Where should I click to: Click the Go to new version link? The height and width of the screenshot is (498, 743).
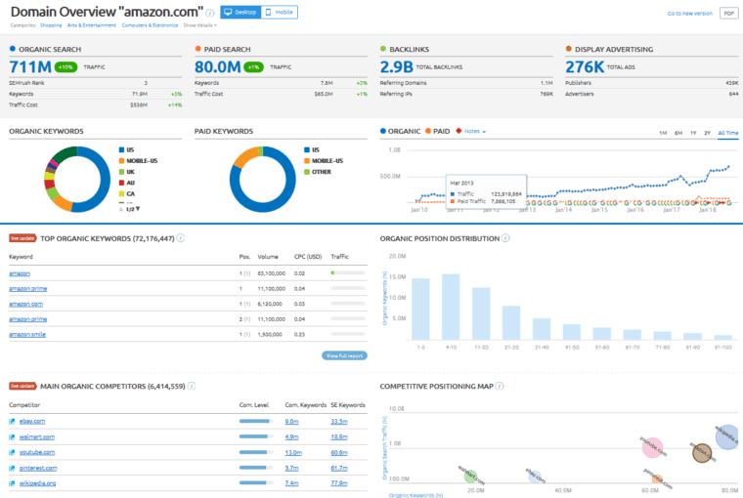click(689, 14)
